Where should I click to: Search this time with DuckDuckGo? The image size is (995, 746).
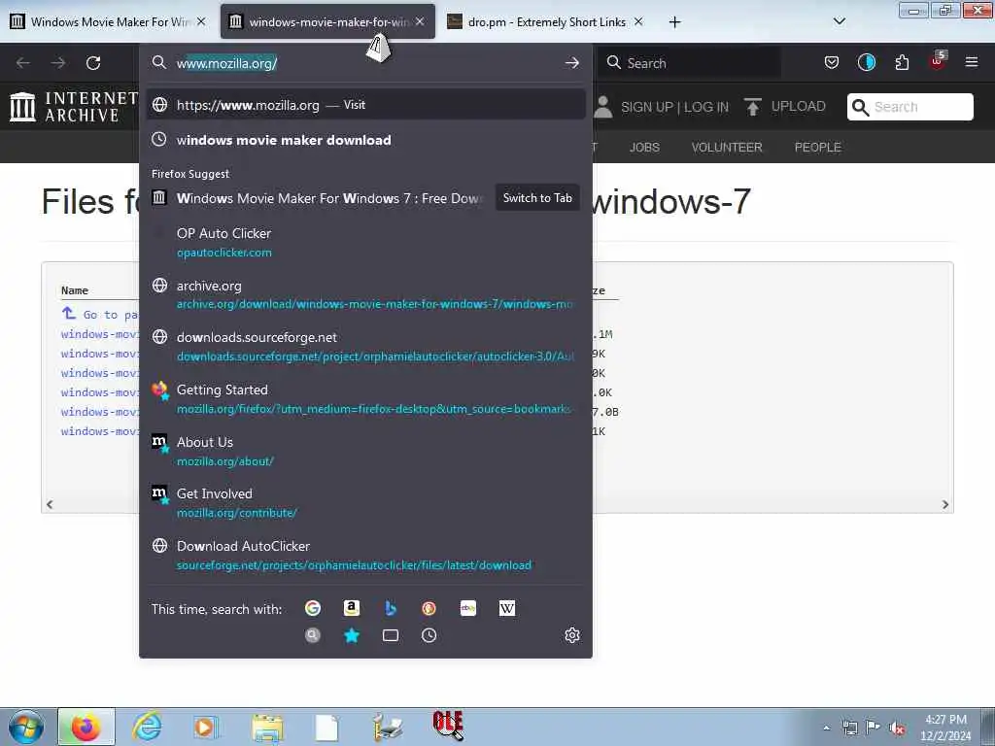point(429,608)
